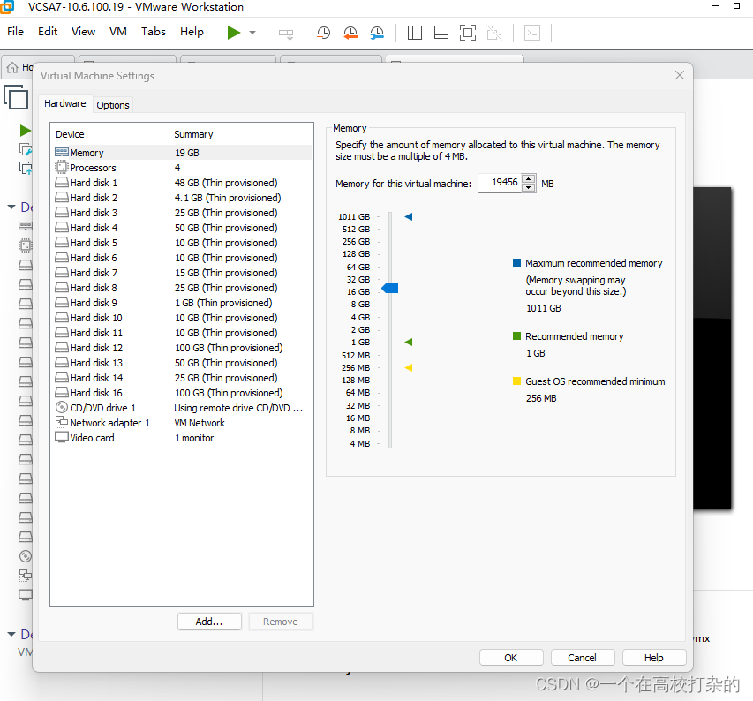Select Hard disk 16 row

(183, 393)
